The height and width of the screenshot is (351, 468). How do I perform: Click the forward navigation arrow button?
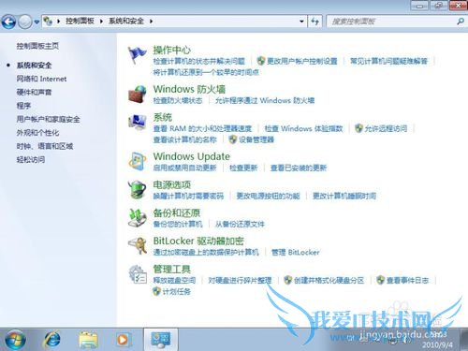click(24, 22)
